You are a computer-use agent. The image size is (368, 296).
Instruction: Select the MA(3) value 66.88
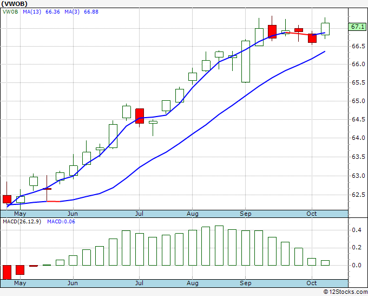[x=91, y=12]
